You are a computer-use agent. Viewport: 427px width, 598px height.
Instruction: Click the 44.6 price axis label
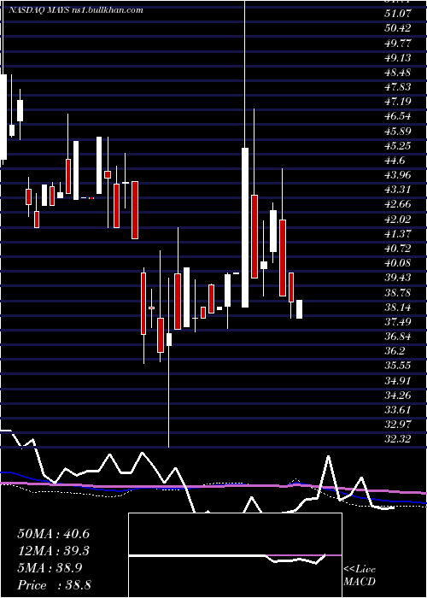click(x=396, y=161)
